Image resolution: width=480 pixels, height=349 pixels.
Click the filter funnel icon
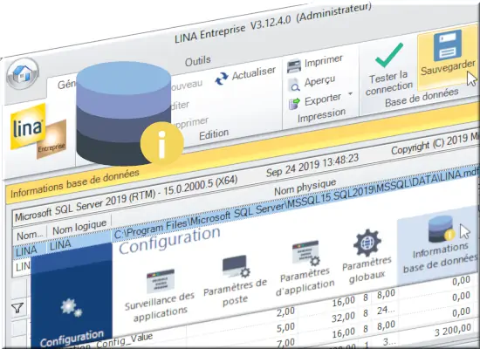(x=17, y=308)
